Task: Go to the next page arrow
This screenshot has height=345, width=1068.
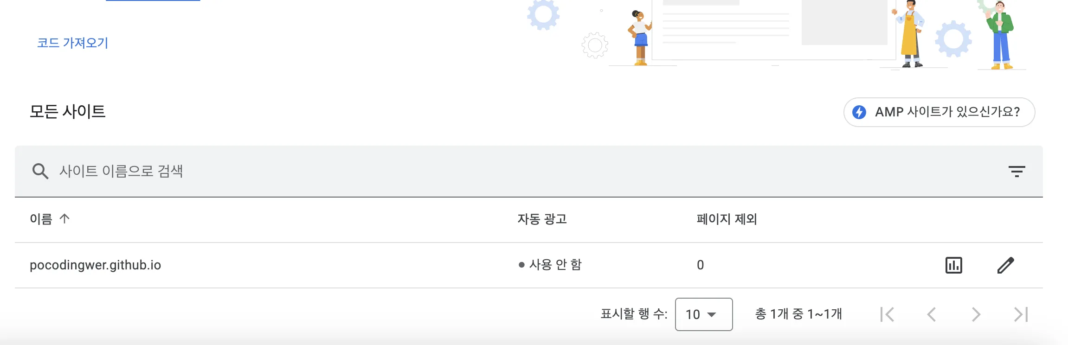Action: [x=976, y=314]
